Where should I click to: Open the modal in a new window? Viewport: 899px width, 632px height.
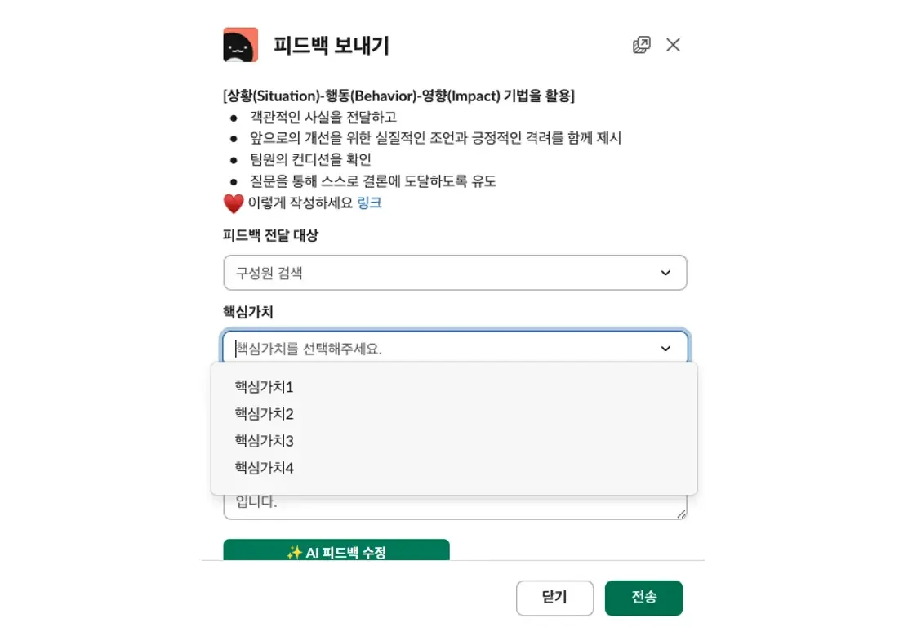642,45
